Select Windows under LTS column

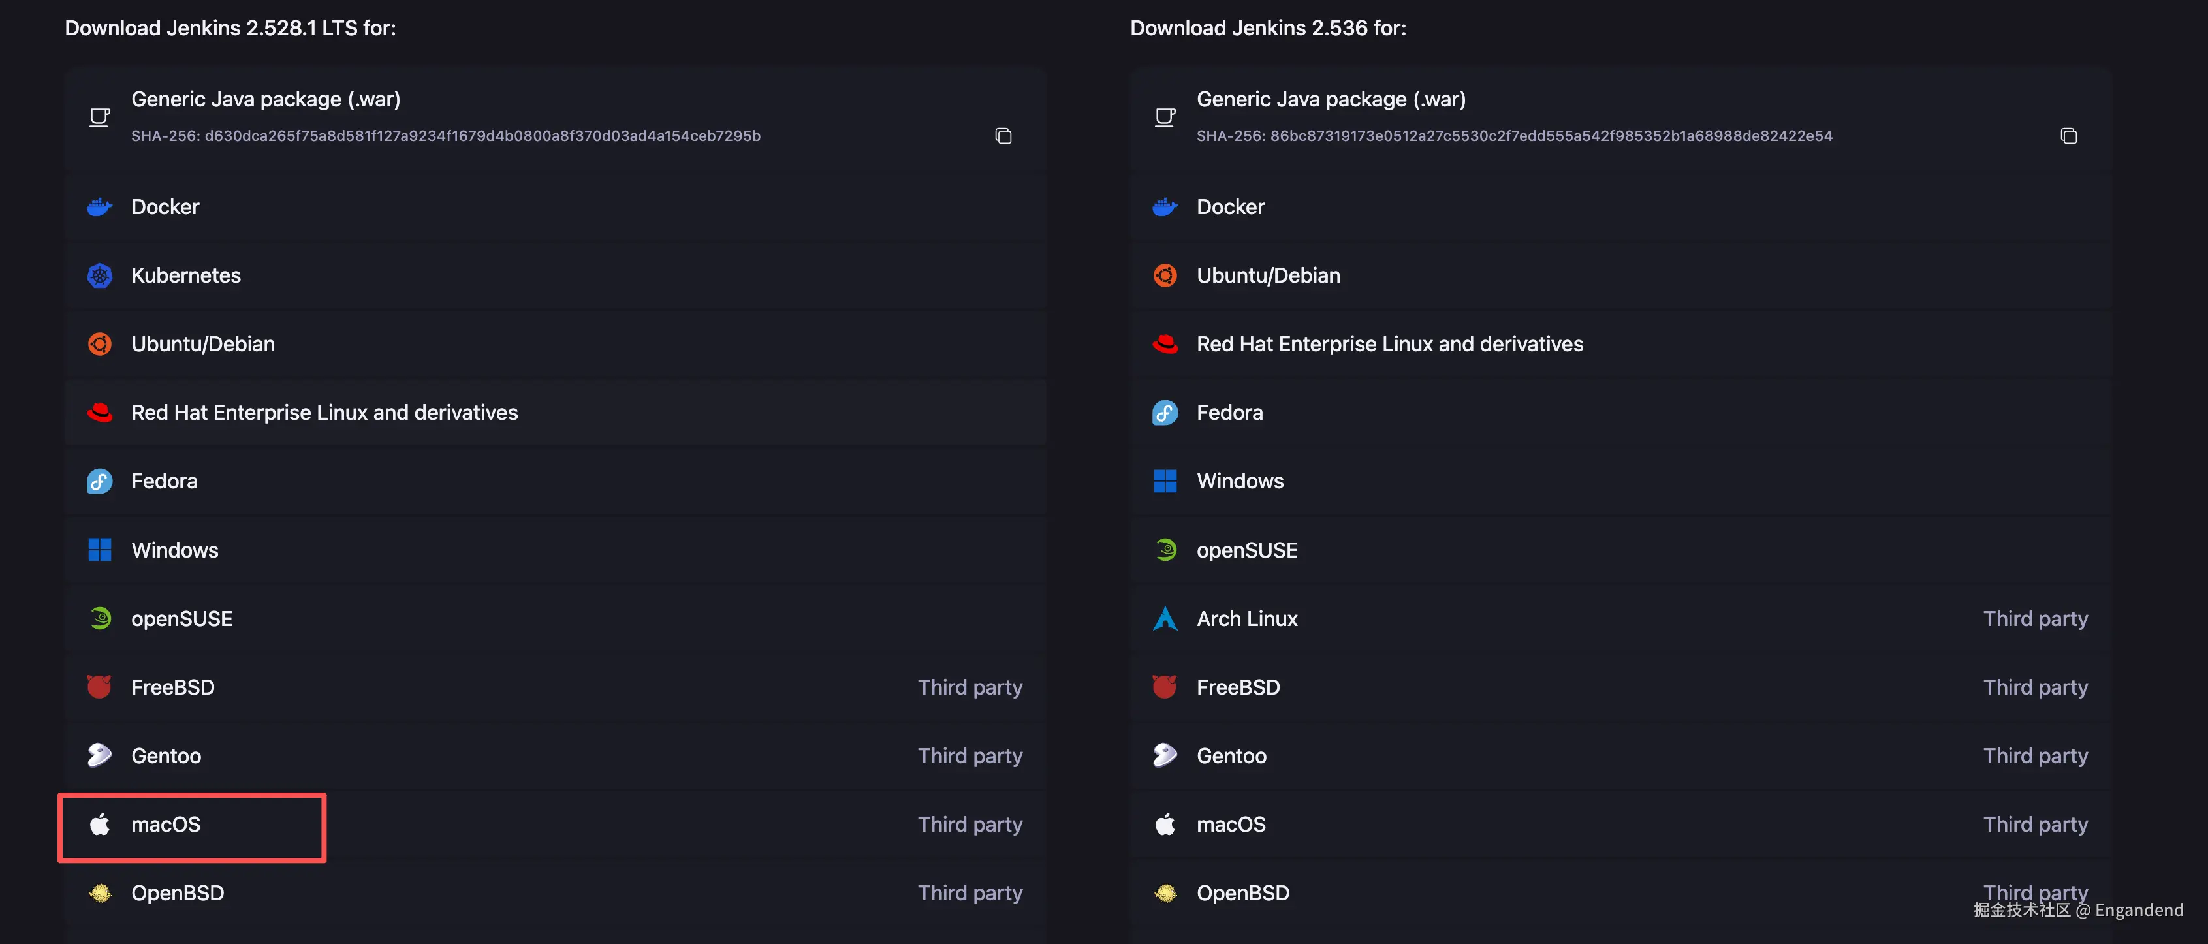pos(175,550)
